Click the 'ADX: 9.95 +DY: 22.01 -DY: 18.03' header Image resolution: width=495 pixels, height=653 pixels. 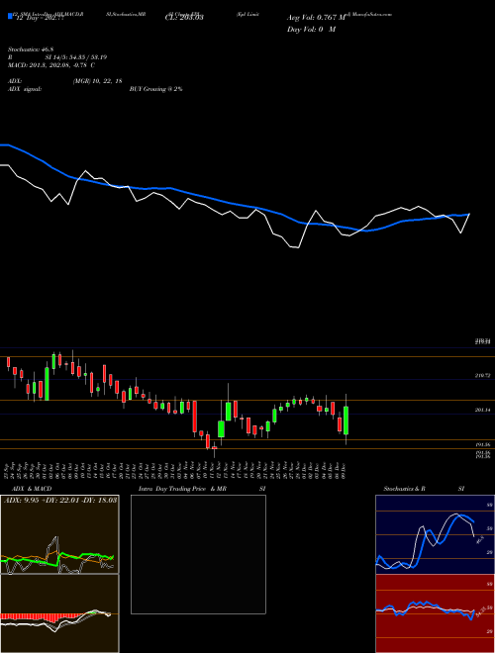(x=60, y=500)
